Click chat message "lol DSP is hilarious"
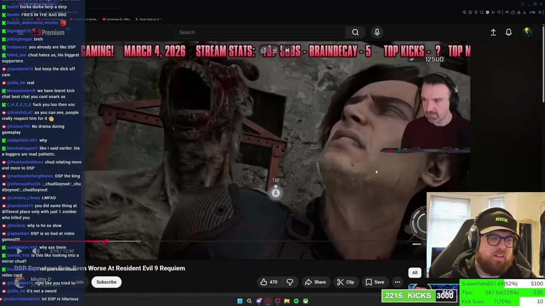545x306 pixels. click(x=60, y=299)
